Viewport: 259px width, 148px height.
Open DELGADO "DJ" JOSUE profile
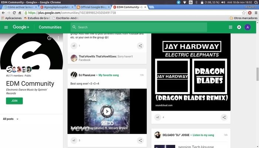176,135
